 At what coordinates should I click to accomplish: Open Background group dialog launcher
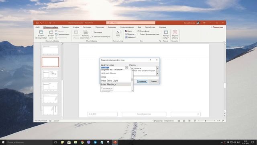(x=160, y=41)
